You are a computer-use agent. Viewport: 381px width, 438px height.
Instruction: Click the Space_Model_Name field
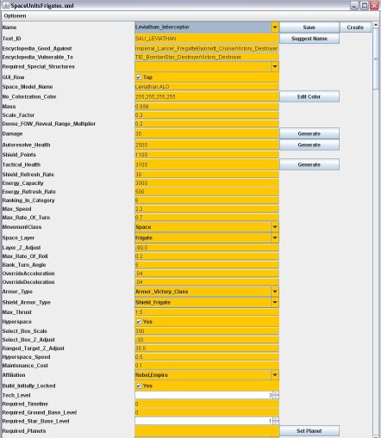pos(207,87)
